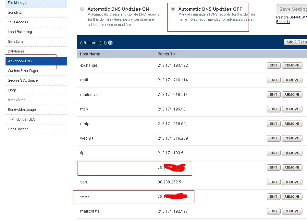Edit the mcp A record
This screenshot has height=221, width=307.
pos(274,109)
